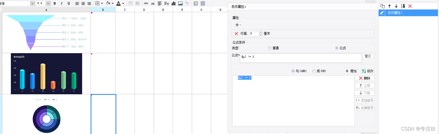Apply background fill bucket color
The height and width of the screenshot is (134, 439).
[x=108, y=3]
